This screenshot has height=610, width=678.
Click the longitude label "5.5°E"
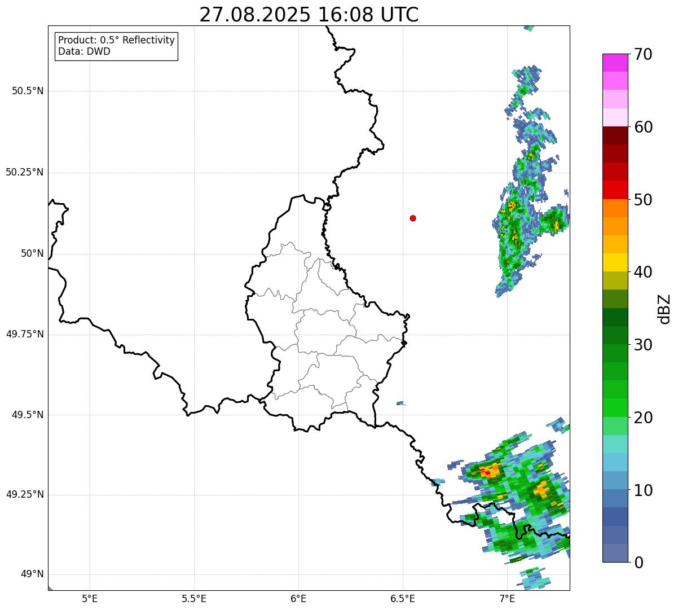(194, 600)
